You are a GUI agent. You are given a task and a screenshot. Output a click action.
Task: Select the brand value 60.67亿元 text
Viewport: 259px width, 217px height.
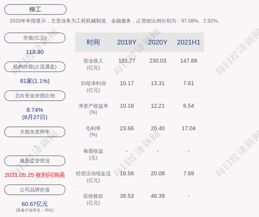click(x=35, y=204)
